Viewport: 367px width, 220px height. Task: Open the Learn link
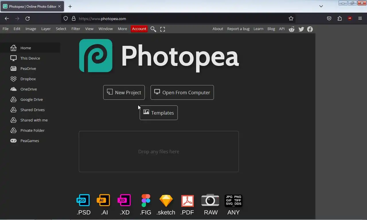pos(258,29)
